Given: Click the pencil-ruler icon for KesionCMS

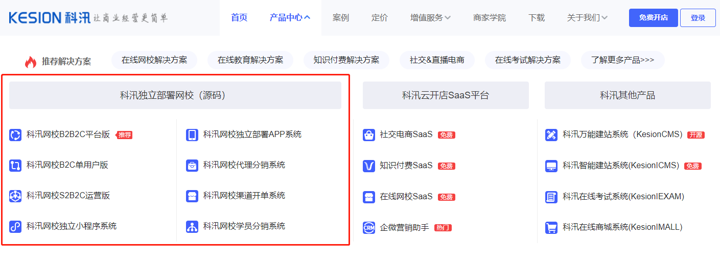Looking at the screenshot, I should coord(551,135).
